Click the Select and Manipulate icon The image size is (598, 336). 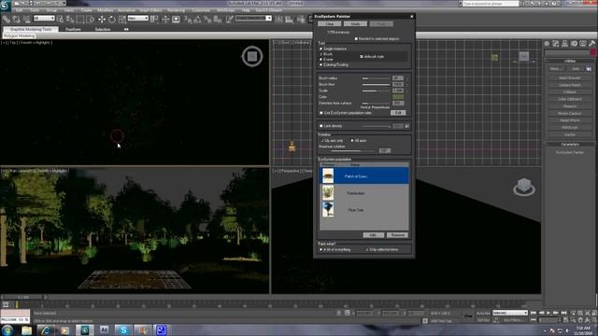click(165, 19)
